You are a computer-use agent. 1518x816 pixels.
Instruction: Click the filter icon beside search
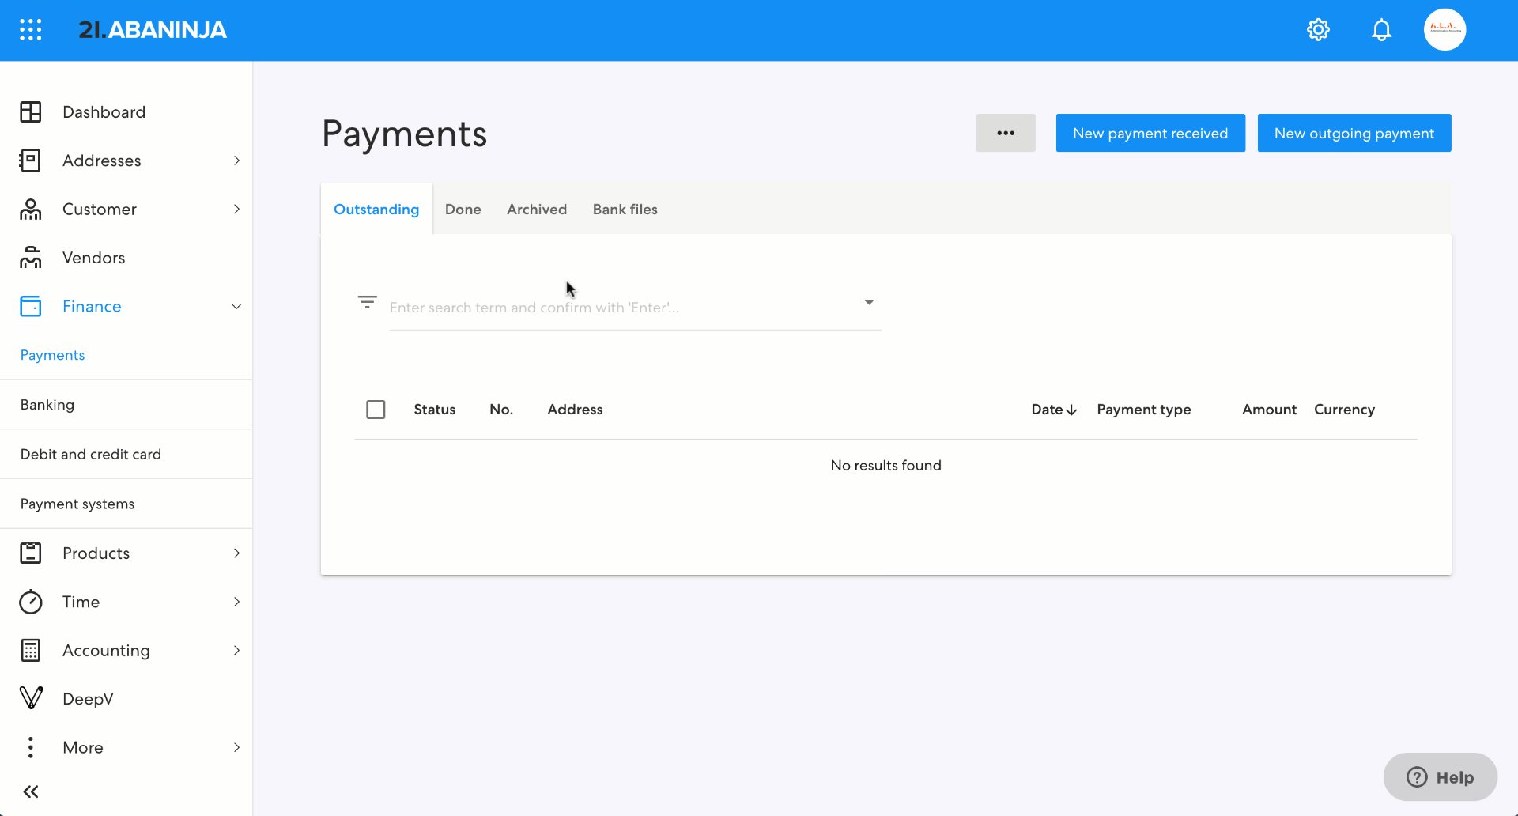367,302
